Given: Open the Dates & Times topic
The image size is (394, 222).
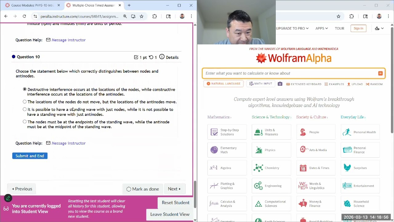Looking at the screenshot, I should (x=316, y=168).
